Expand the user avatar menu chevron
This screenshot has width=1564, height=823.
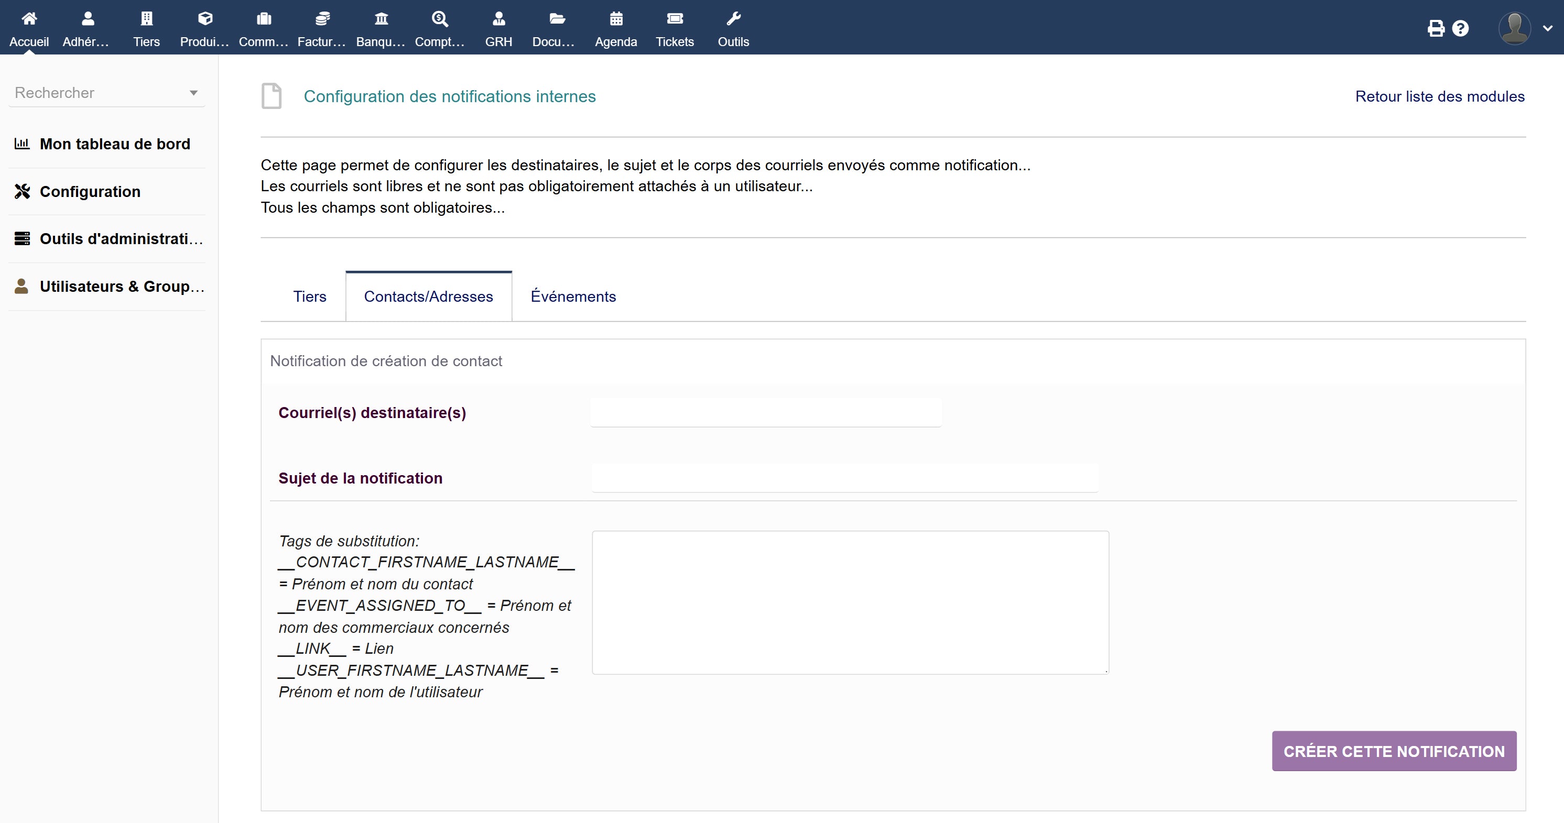[1548, 28]
